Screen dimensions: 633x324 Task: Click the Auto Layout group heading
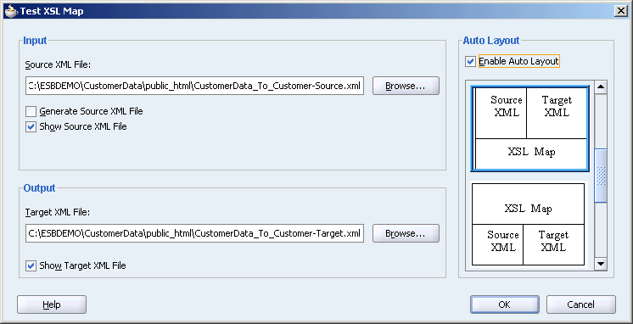pos(491,41)
